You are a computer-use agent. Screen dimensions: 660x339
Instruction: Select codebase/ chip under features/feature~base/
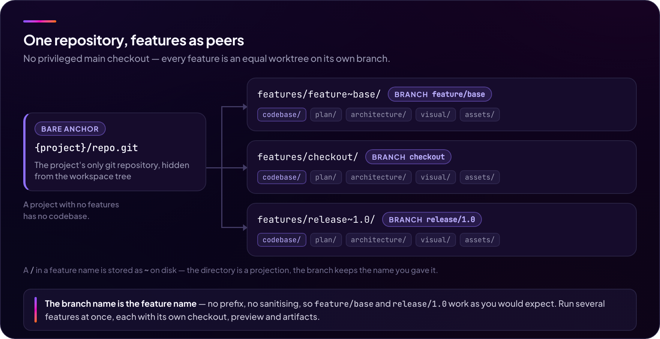(x=282, y=115)
